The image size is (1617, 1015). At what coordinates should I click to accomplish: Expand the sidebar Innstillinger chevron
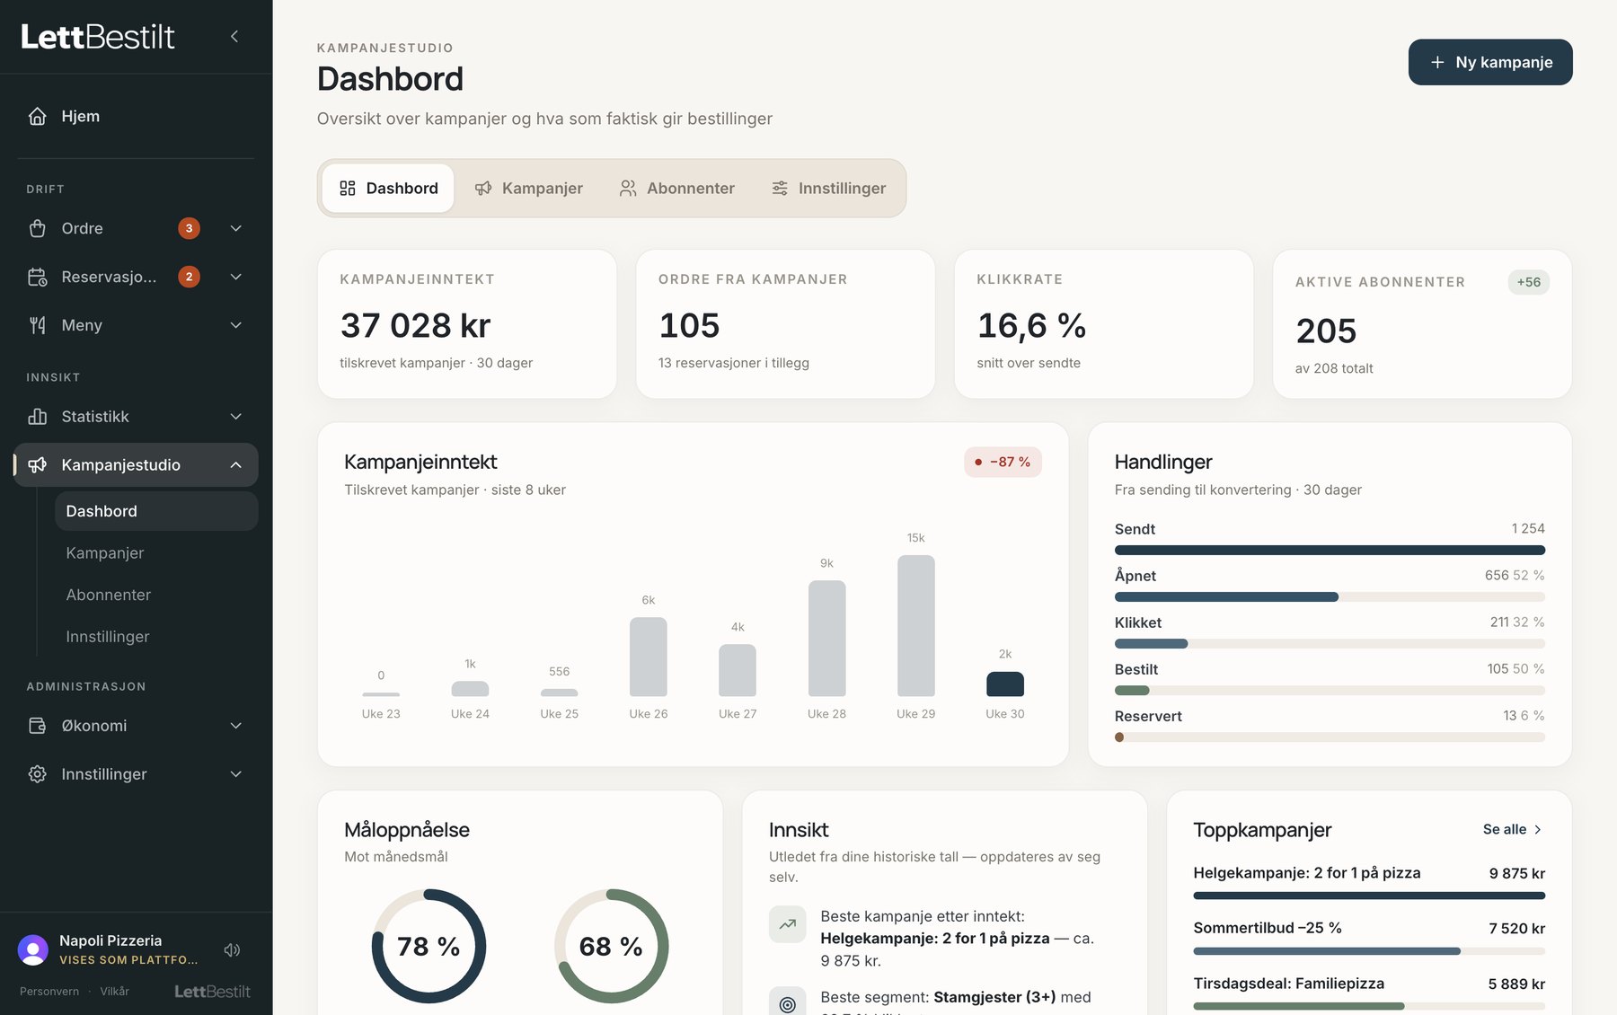coord(236,773)
